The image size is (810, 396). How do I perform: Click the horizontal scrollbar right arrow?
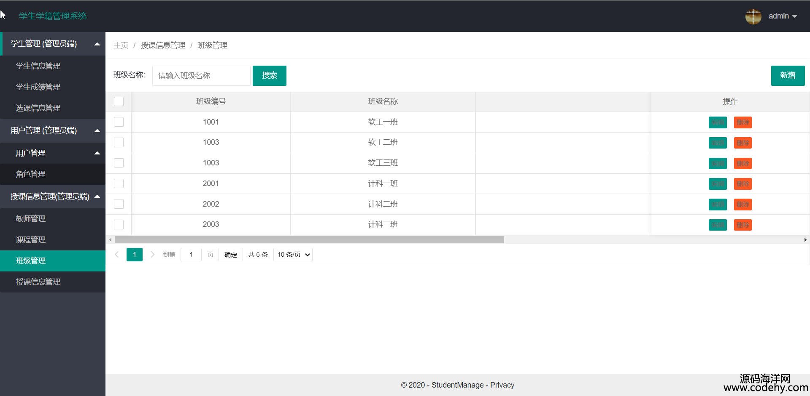point(805,240)
